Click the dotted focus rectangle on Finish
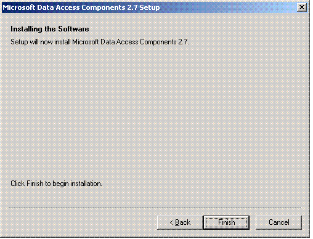 (x=226, y=222)
